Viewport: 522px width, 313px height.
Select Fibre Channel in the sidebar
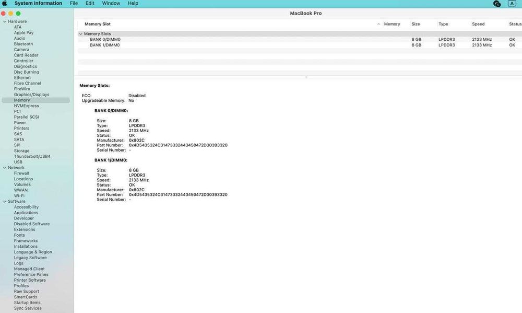[x=27, y=83]
